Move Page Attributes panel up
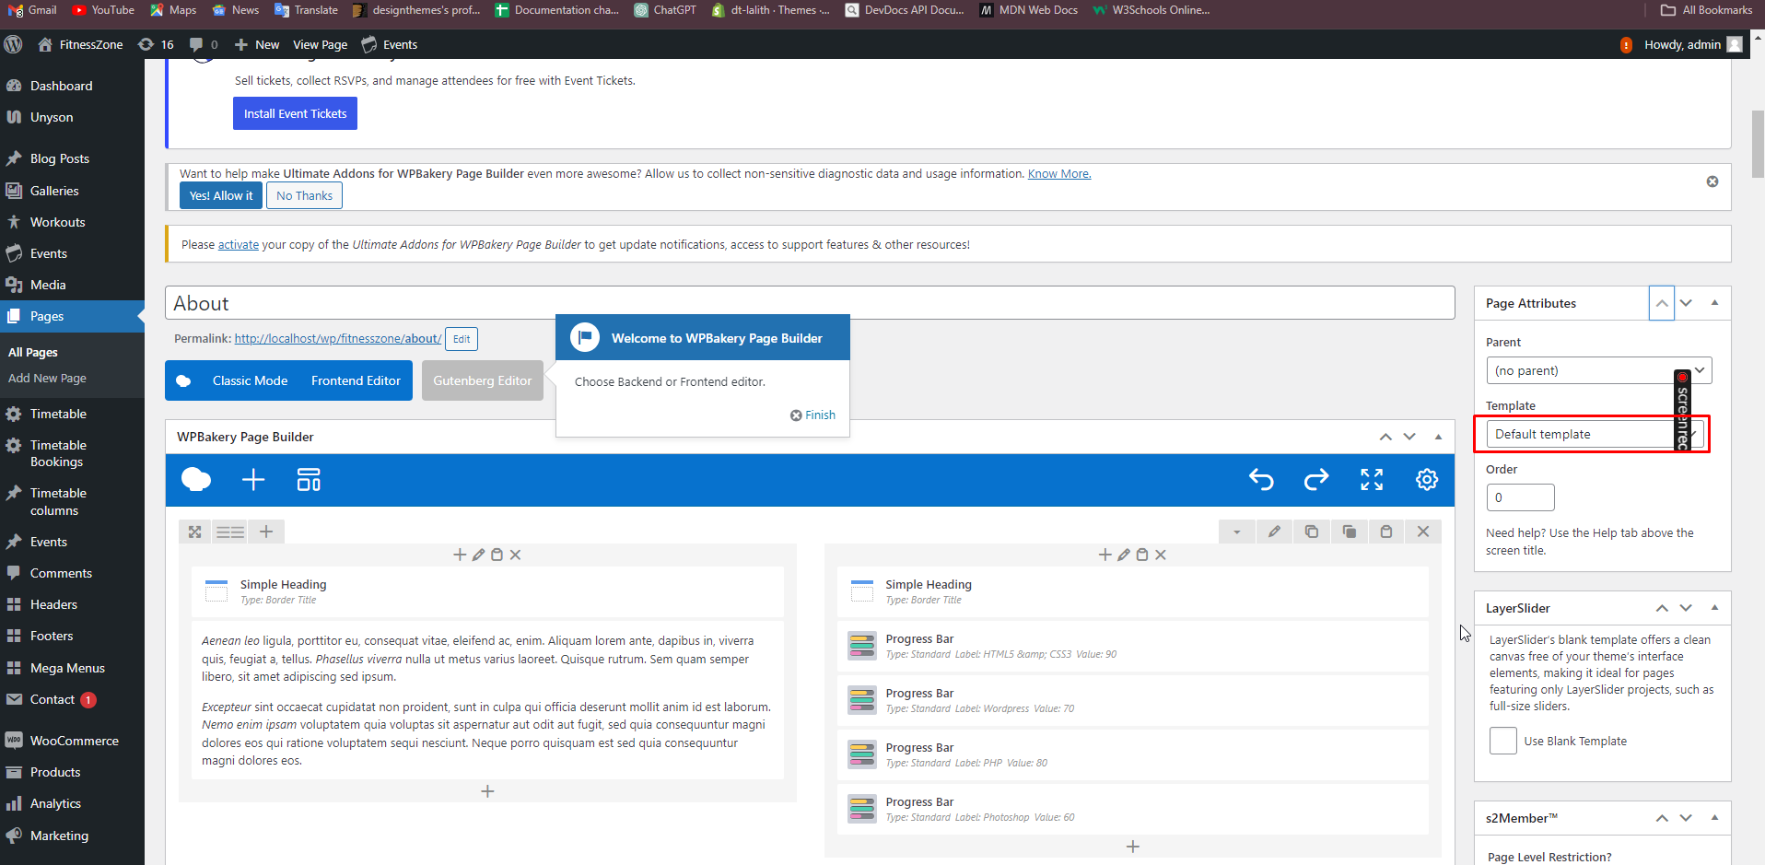 1662,303
